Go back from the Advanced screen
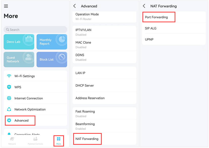 coord(74,6)
